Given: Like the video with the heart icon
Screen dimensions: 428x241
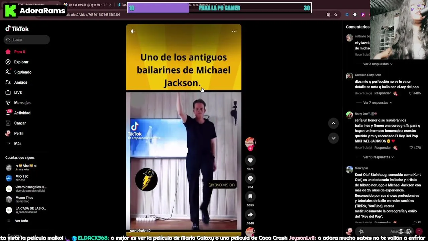Looking at the screenshot, I should (x=250, y=160).
